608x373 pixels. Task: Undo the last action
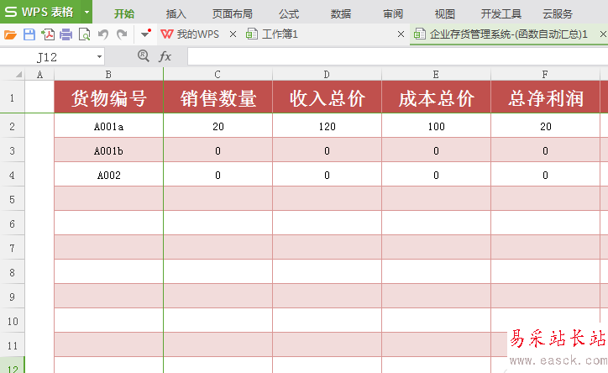[x=103, y=34]
